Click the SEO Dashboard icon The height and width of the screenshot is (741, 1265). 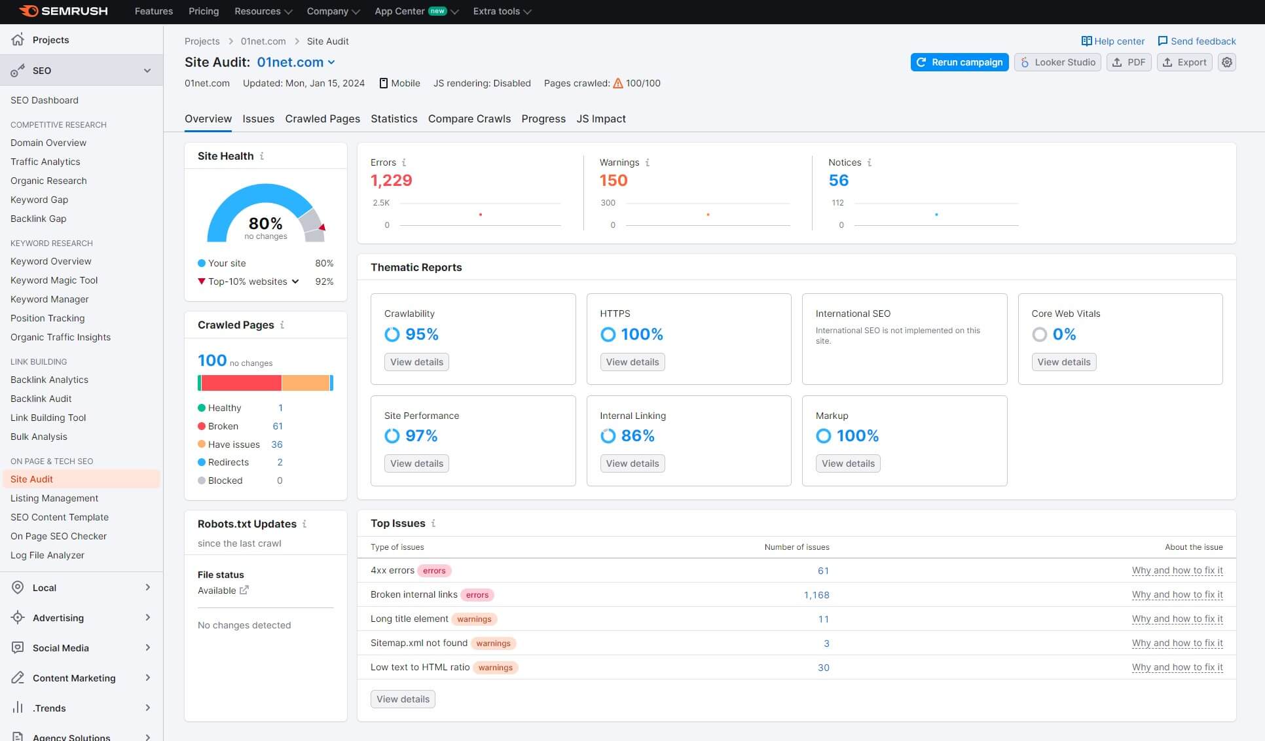click(44, 99)
